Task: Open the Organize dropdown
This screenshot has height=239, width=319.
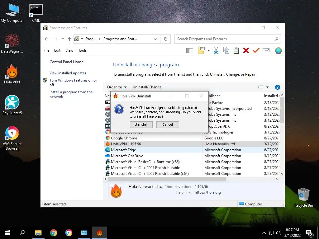Action: (117, 87)
